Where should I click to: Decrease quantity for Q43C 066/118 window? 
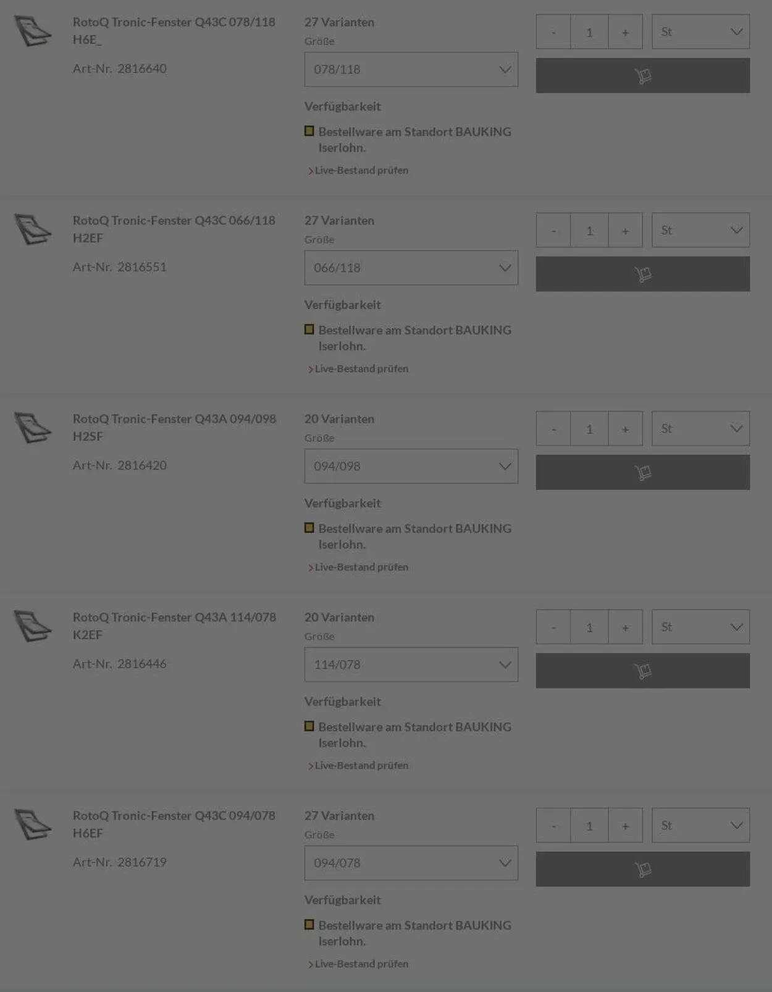[553, 230]
